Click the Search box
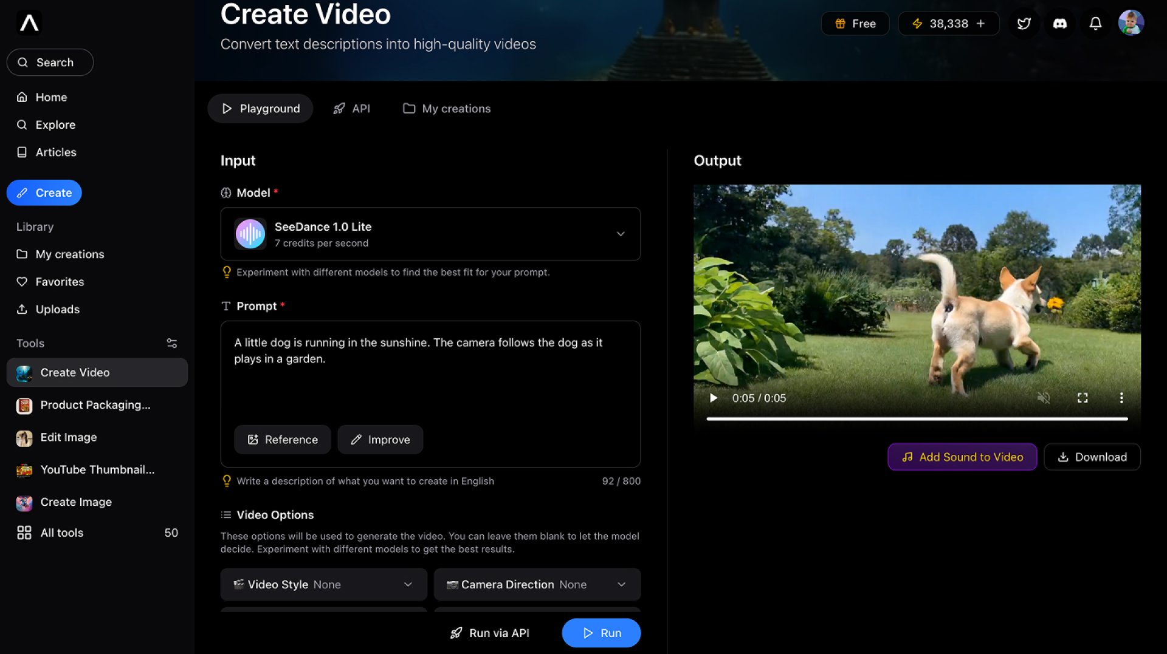The height and width of the screenshot is (654, 1167). (50, 62)
